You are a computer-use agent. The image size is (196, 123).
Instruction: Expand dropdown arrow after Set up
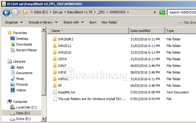point(65,12)
